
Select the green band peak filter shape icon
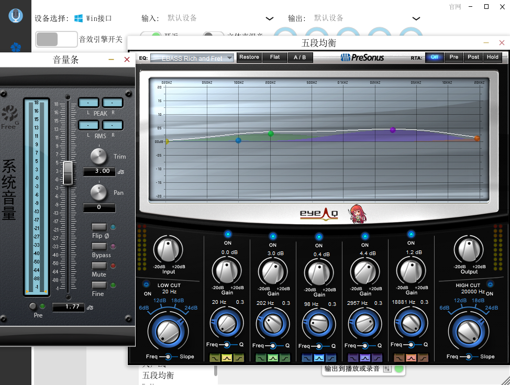pos(273,358)
